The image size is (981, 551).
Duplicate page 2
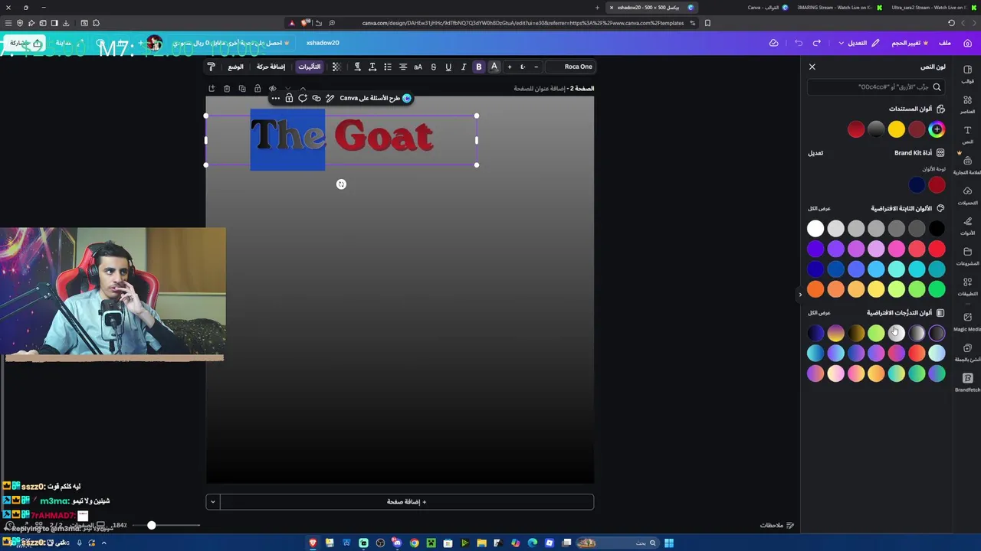(242, 89)
